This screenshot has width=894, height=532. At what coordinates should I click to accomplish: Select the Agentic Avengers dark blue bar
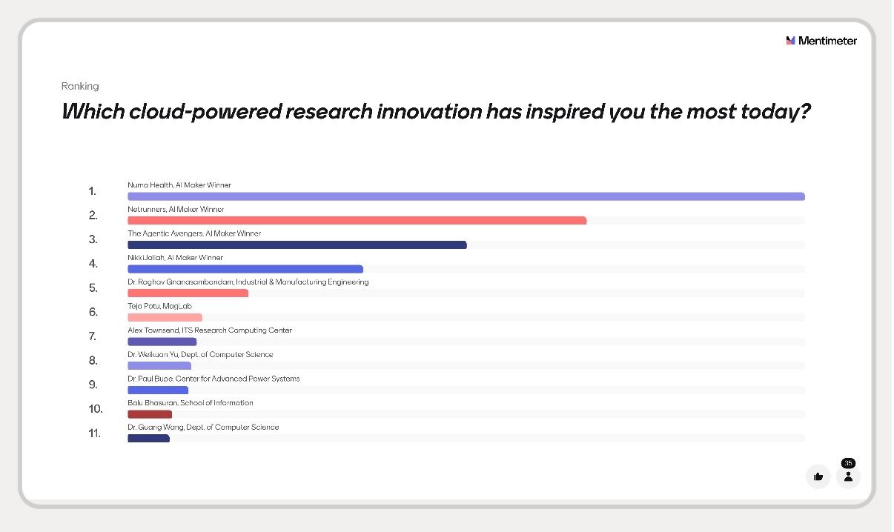tap(297, 245)
